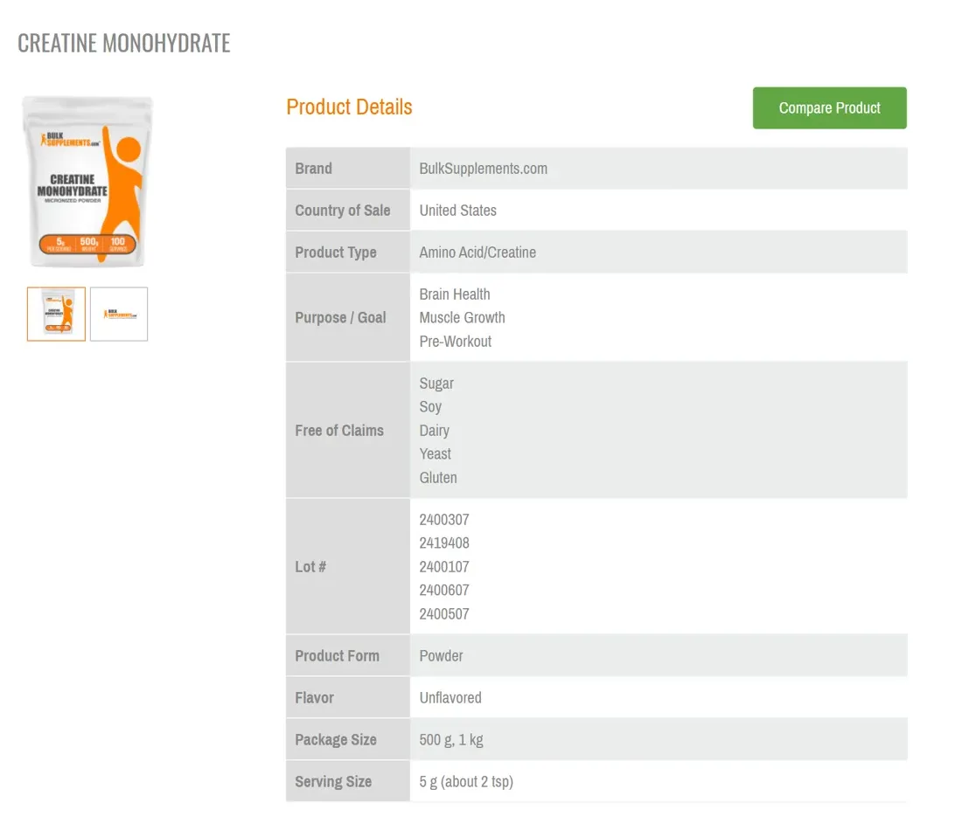Click the Muscle Growth purpose entry
Viewport: 962px width, 837px height.
pos(462,317)
